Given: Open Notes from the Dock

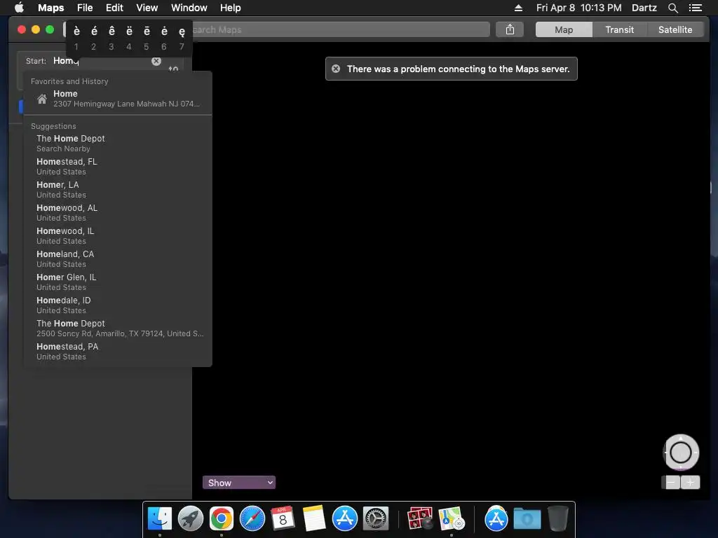Looking at the screenshot, I should (x=314, y=519).
